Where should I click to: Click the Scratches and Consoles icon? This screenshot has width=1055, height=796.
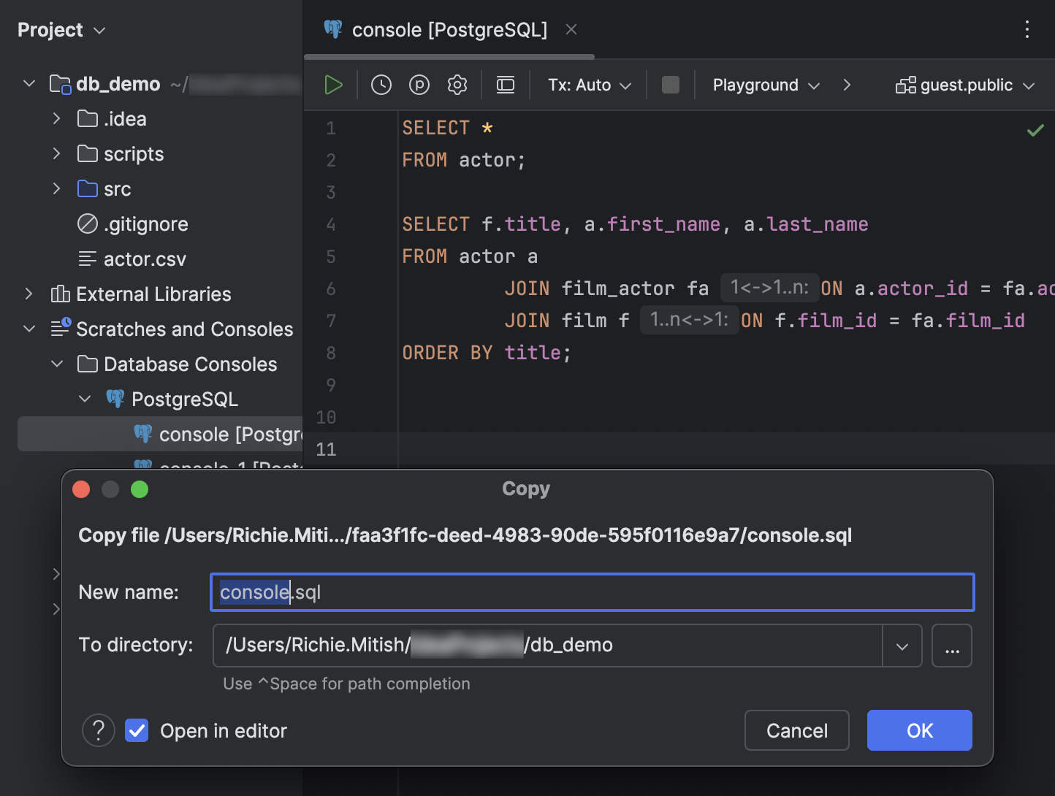pyautogui.click(x=61, y=329)
